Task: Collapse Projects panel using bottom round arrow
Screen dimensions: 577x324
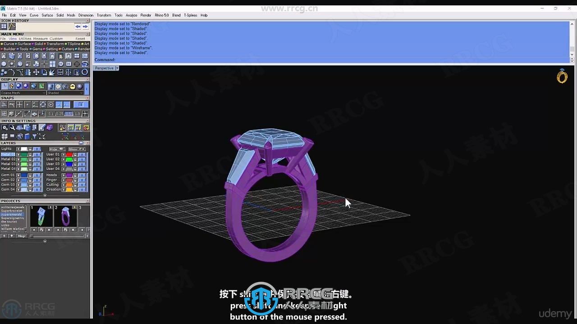Action: [45, 241]
